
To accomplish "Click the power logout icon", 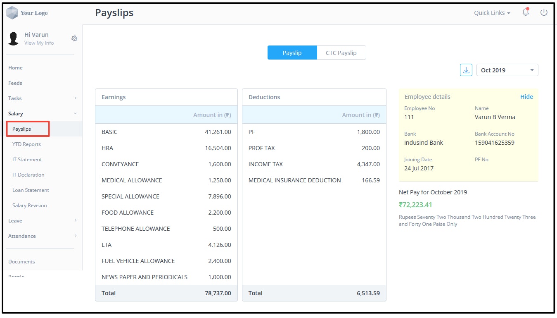I will coord(544,12).
